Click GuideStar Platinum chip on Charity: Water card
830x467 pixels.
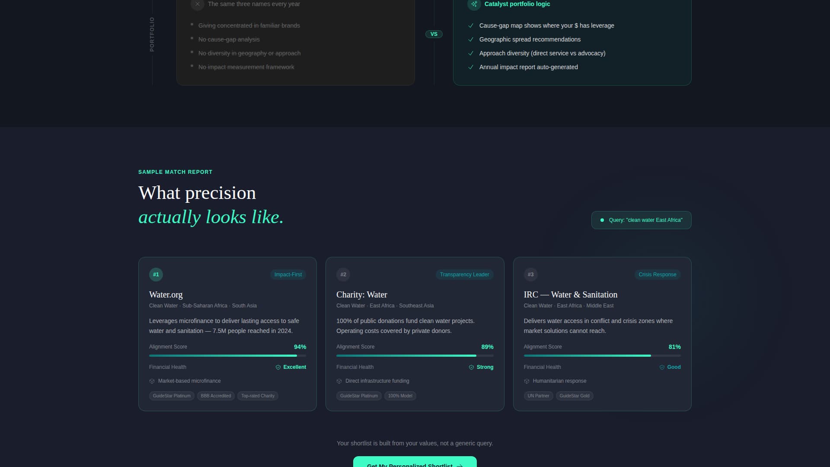click(x=359, y=396)
